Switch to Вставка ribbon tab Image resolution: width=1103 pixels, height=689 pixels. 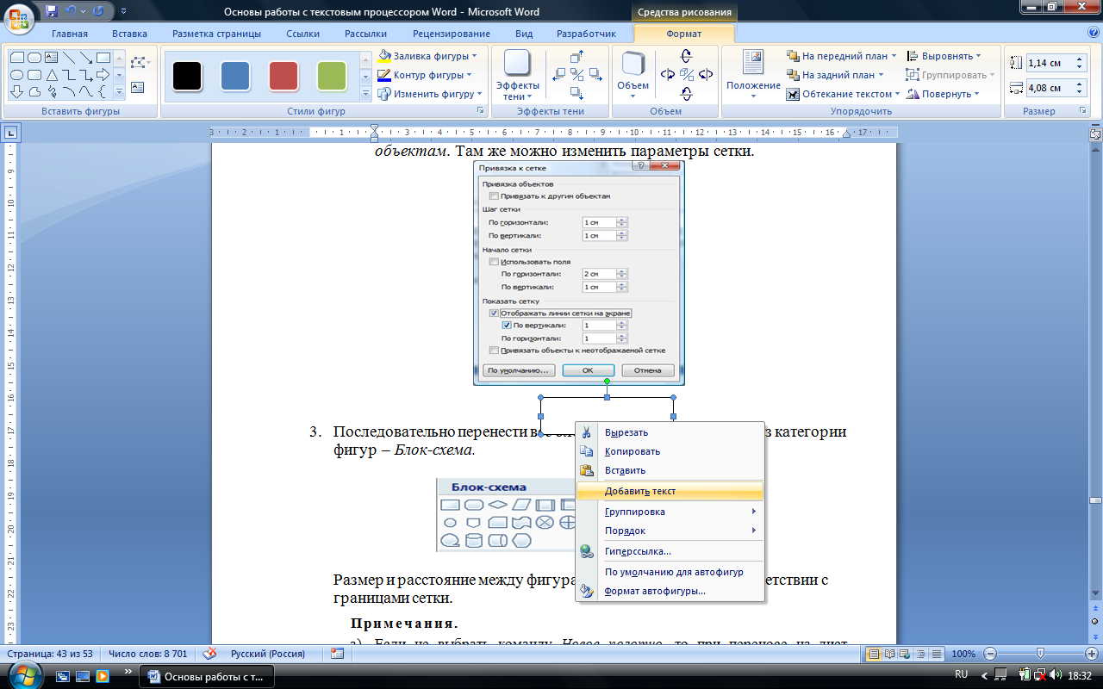coord(129,34)
